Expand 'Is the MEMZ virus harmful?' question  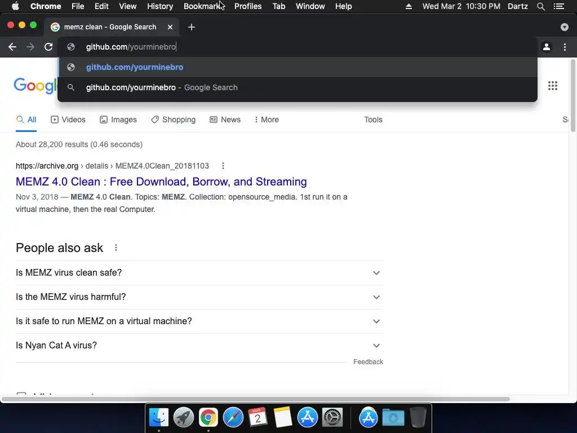pyautogui.click(x=199, y=297)
